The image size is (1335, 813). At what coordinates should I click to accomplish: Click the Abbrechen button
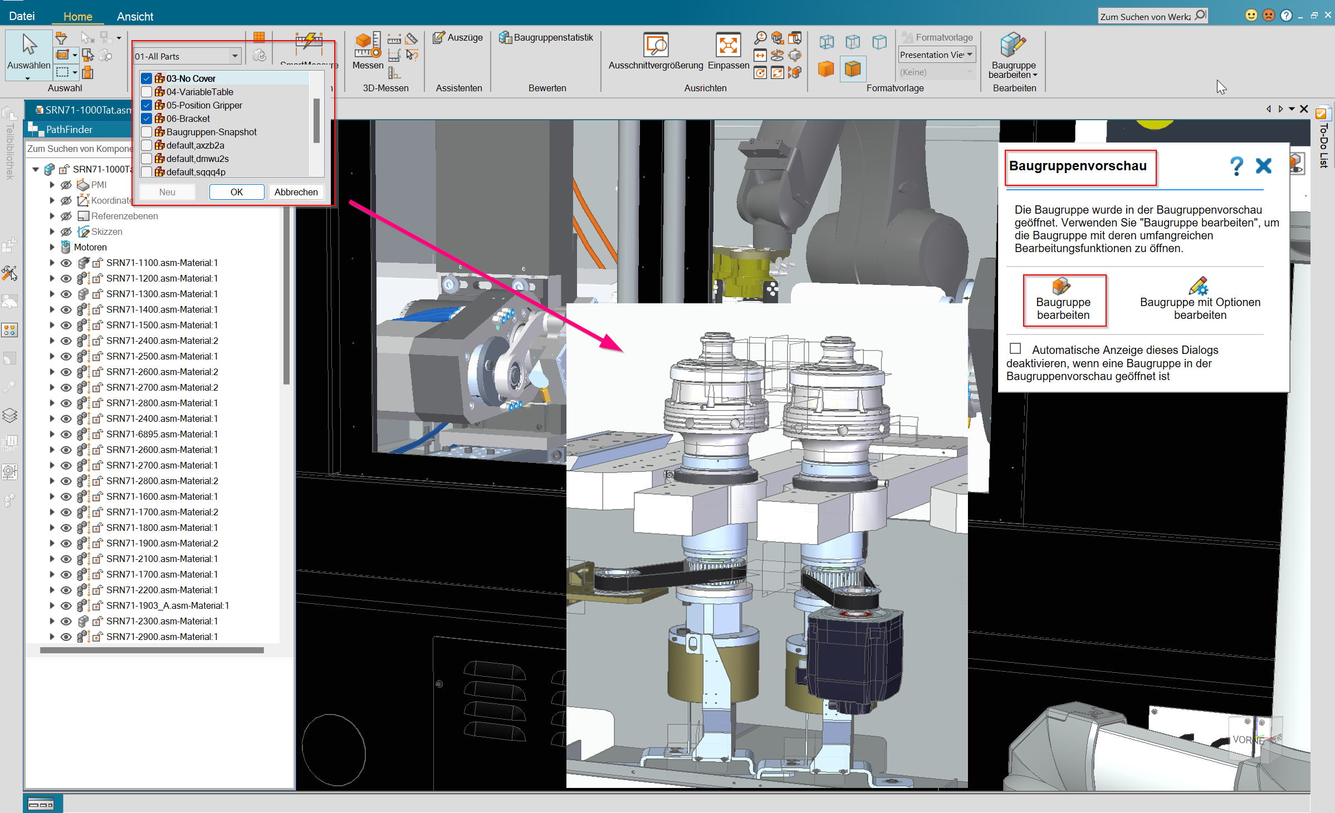[296, 192]
